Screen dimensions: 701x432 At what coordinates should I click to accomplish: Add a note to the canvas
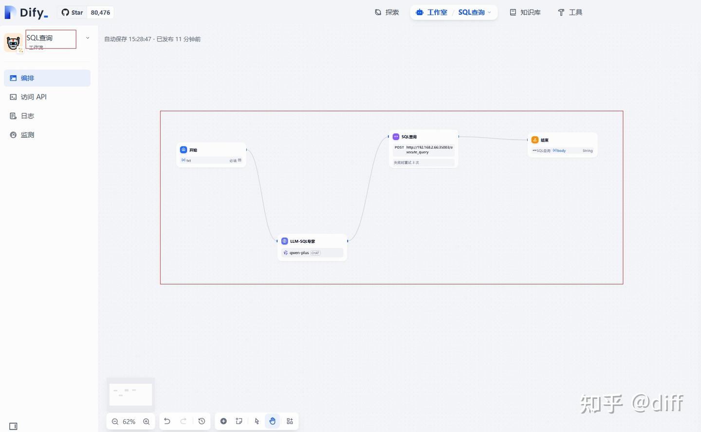[239, 421]
